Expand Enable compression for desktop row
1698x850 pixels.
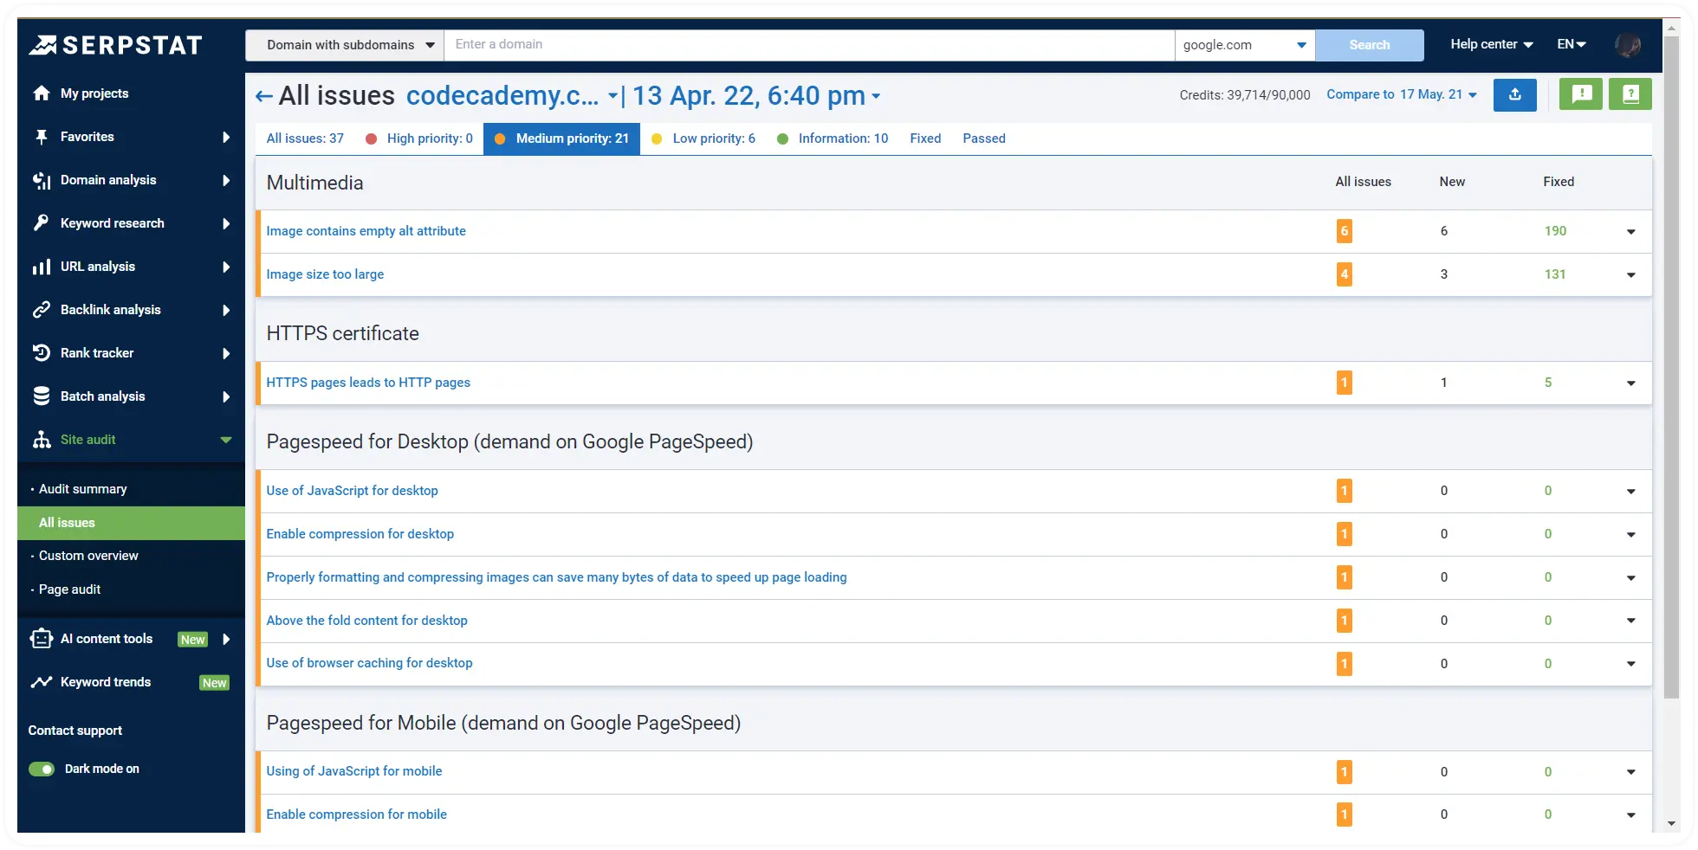coord(1631,535)
